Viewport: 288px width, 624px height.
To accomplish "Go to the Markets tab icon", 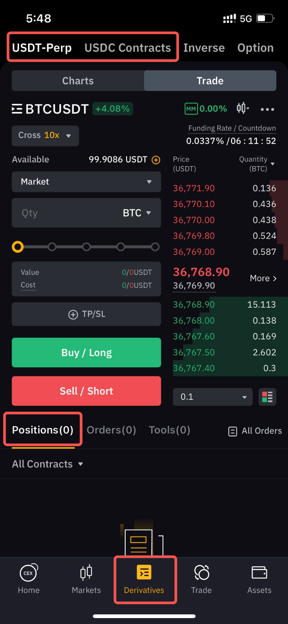I will 86,572.
